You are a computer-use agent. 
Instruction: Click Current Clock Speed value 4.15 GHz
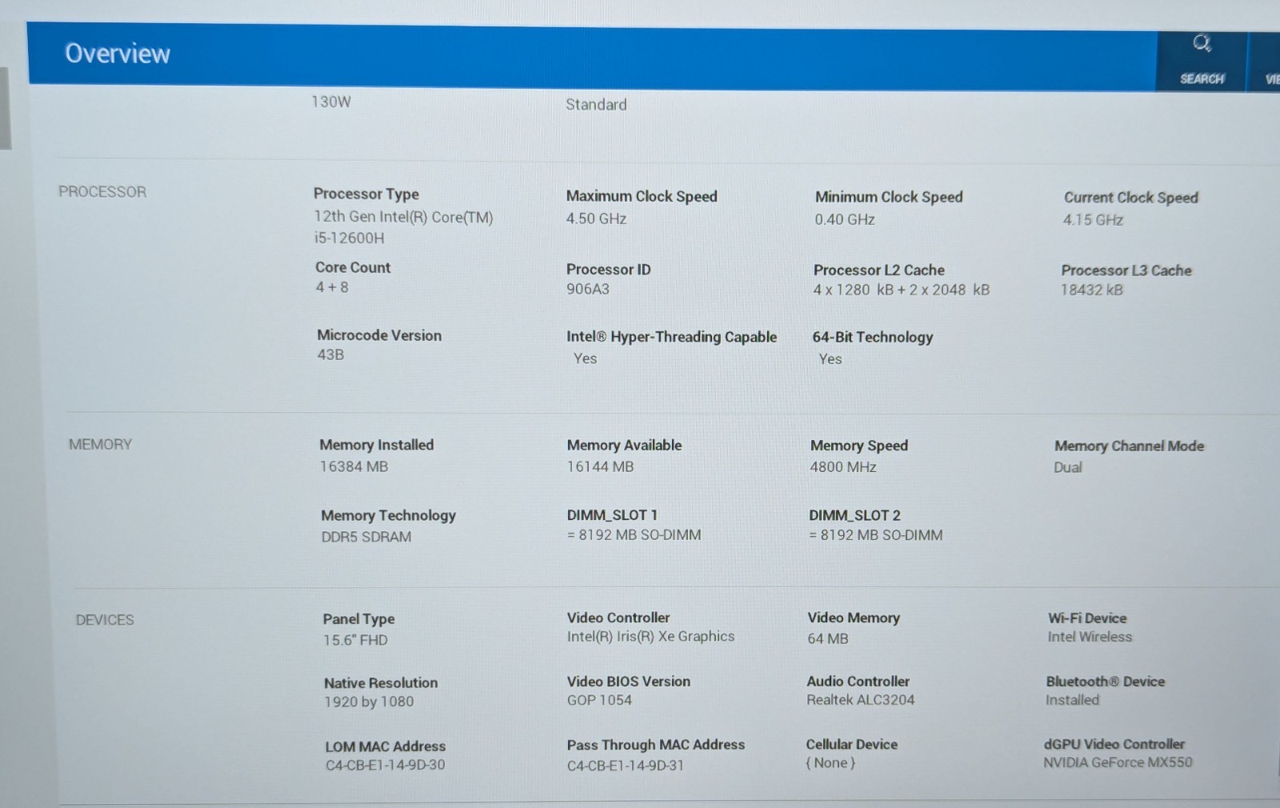coord(1093,220)
